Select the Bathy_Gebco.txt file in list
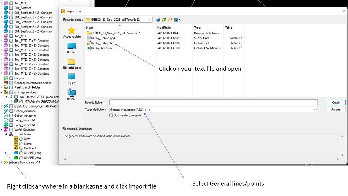Image resolution: width=348 pixels, height=196 pixels. [103, 43]
